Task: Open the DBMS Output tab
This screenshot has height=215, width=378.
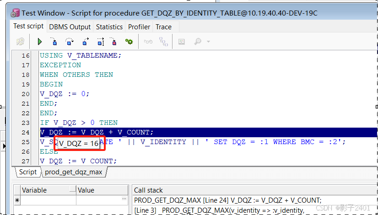Action: click(x=70, y=27)
